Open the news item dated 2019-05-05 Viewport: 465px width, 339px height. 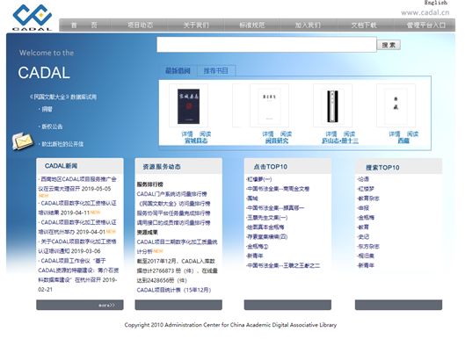[77, 184]
